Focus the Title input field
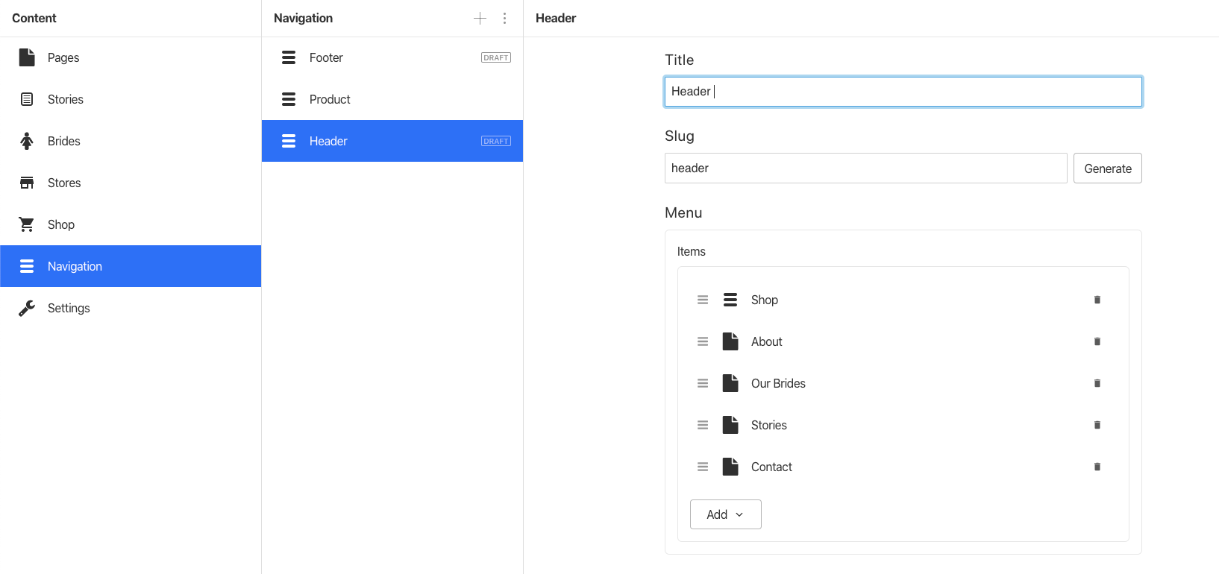The image size is (1219, 574). coord(903,92)
